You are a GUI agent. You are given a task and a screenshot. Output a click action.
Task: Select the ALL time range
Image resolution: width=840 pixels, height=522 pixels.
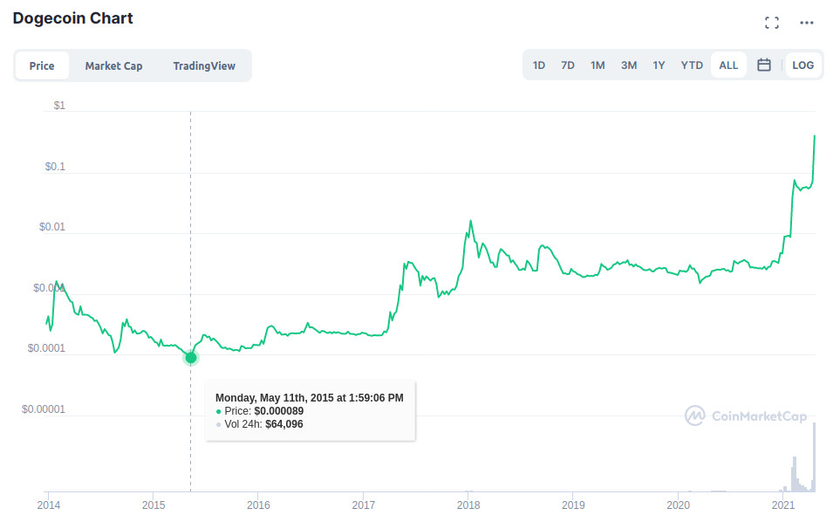(728, 65)
